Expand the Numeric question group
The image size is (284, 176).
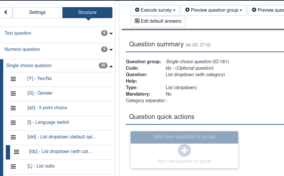pos(111,50)
